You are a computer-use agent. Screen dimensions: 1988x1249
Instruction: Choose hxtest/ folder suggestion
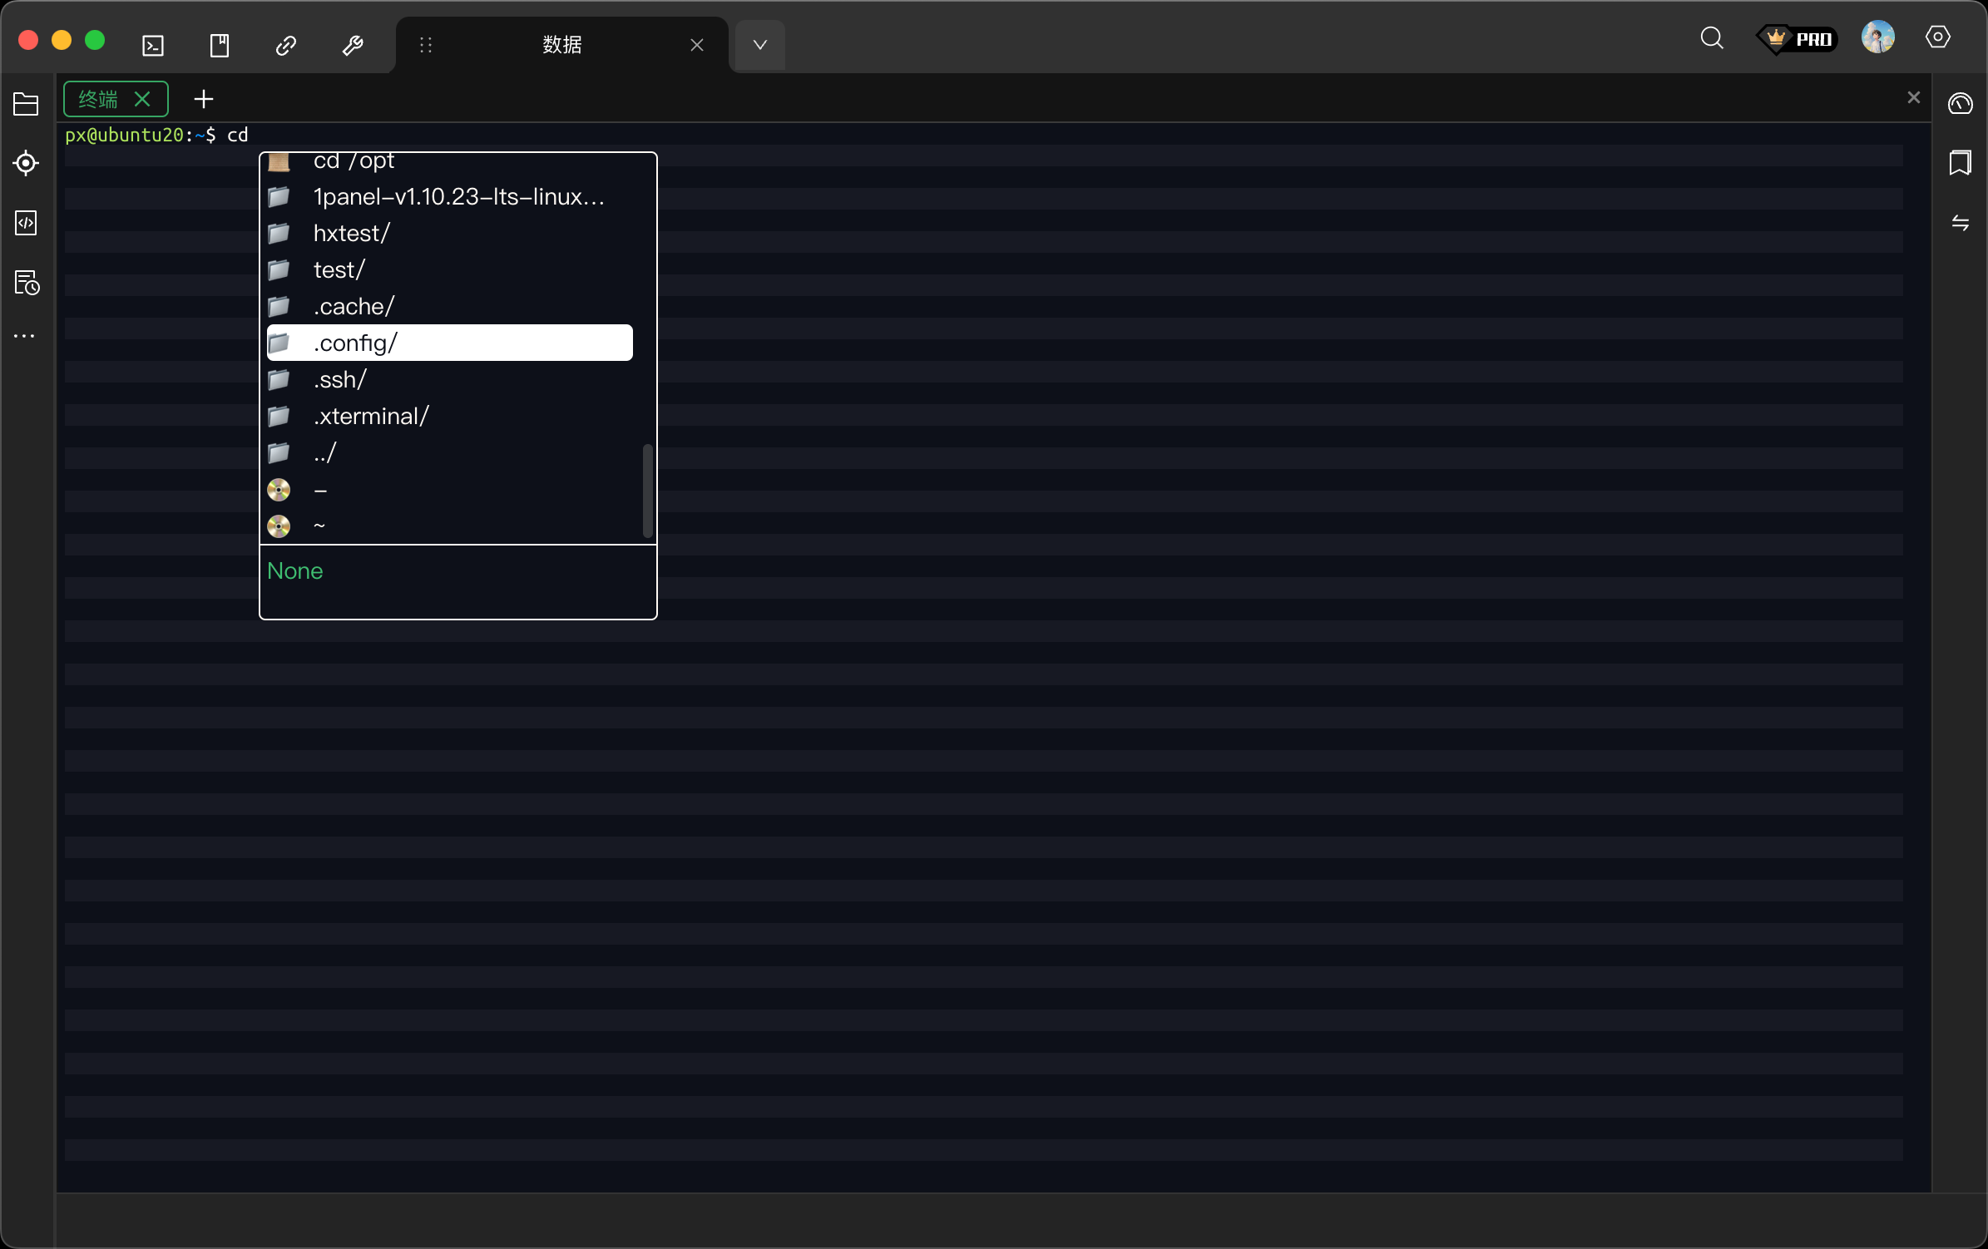pos(351,233)
